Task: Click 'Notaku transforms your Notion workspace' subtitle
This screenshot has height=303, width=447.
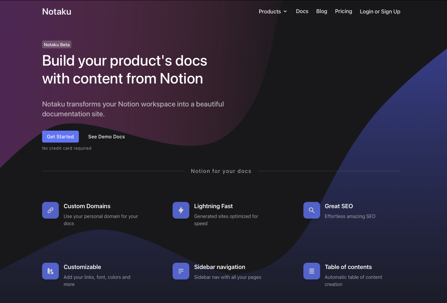Action: click(x=133, y=109)
